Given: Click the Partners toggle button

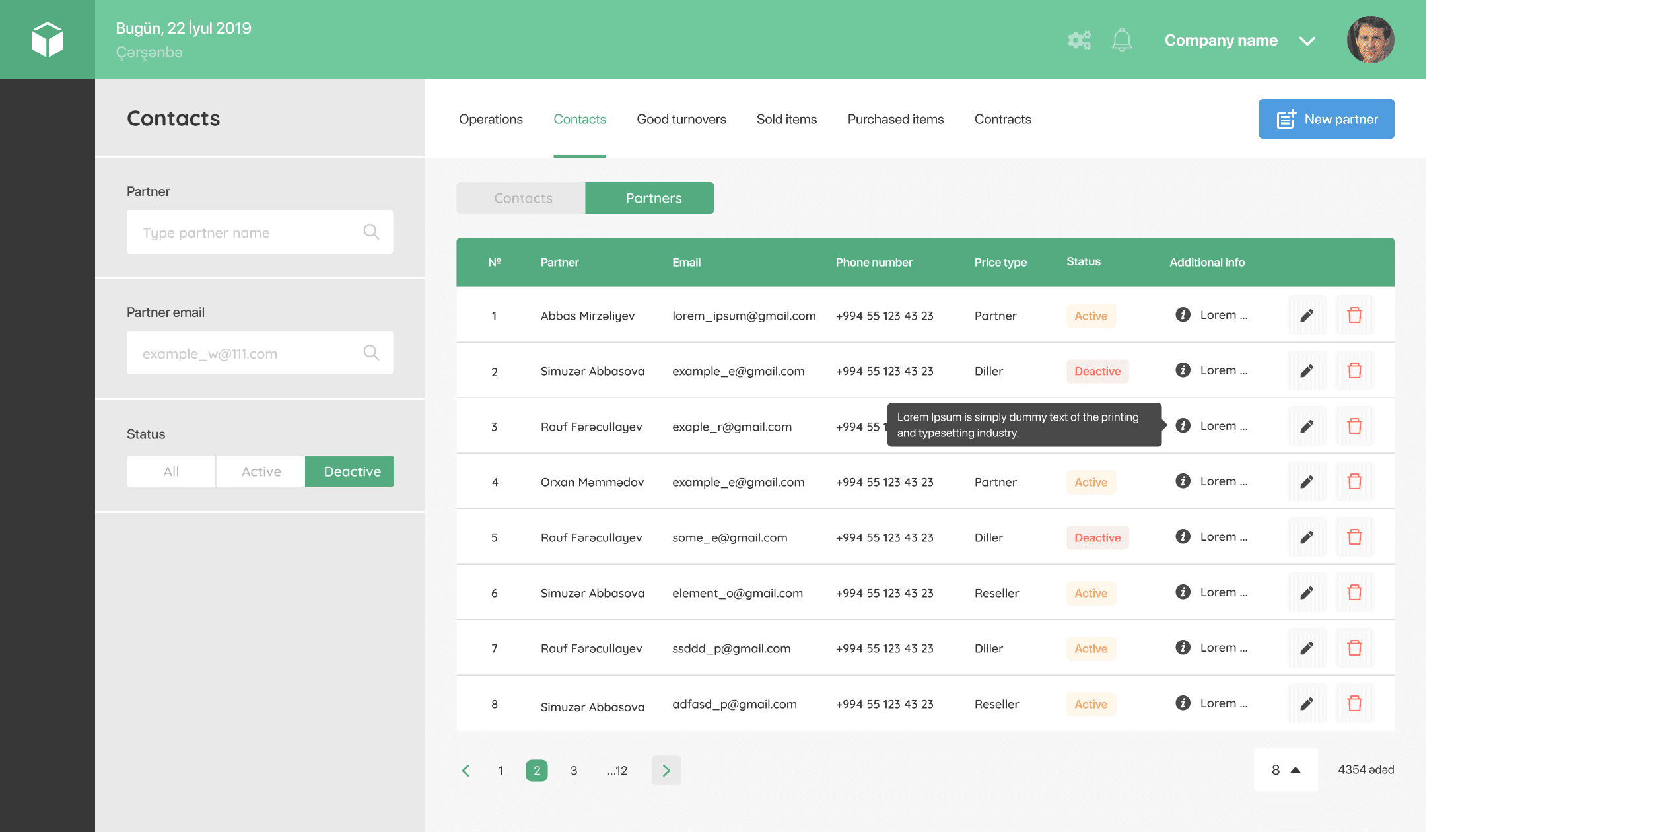Looking at the screenshot, I should tap(650, 197).
